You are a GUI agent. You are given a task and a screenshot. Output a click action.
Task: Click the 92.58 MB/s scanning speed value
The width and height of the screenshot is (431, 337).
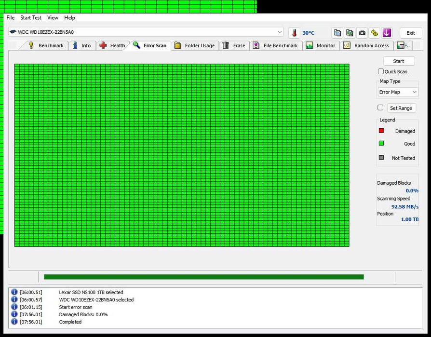[x=405, y=207]
